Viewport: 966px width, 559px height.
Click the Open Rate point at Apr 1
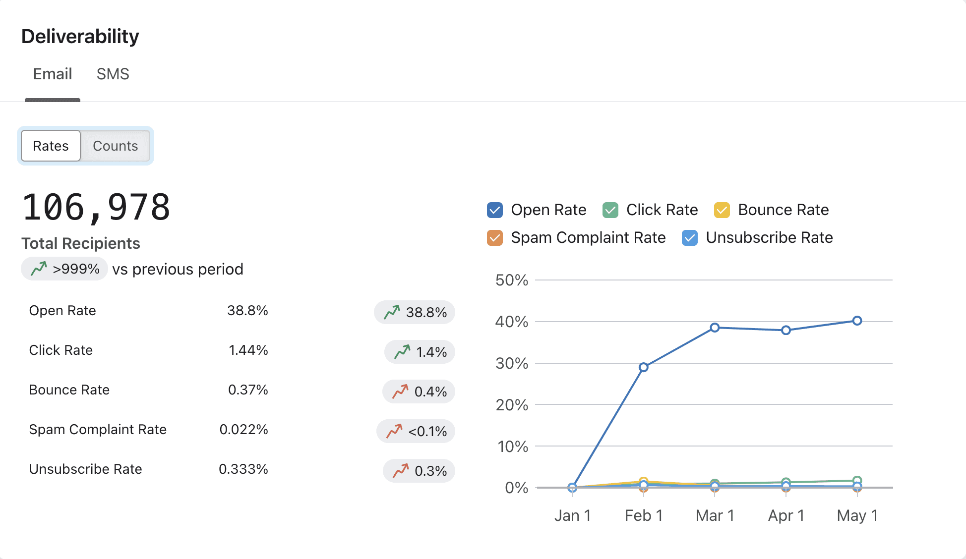(x=786, y=330)
